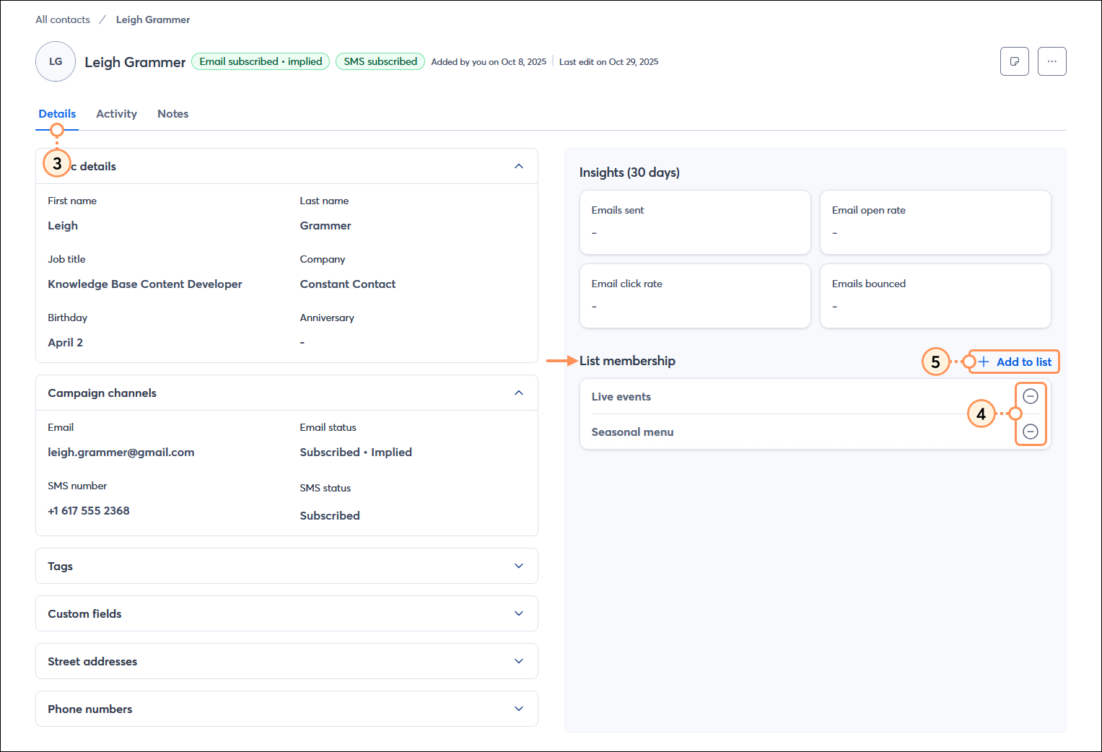1102x752 pixels.
Task: Switch to the Activity tab
Action: (x=116, y=113)
